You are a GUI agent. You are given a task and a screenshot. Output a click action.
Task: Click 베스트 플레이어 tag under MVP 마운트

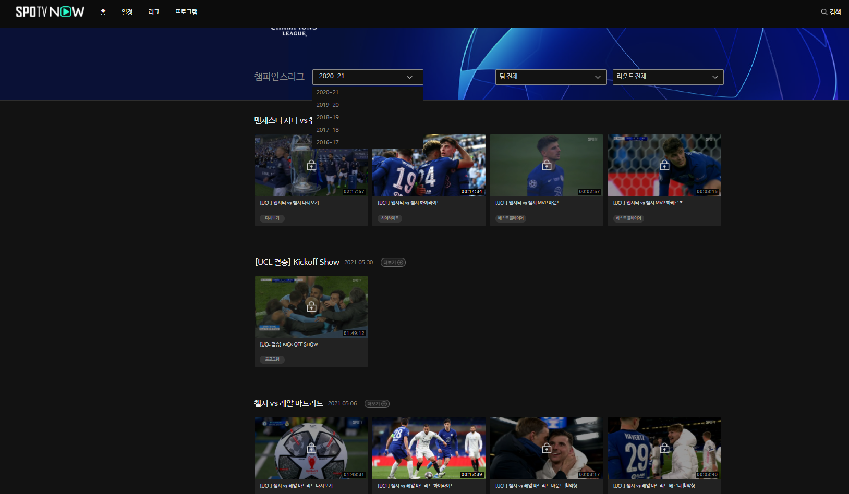pyautogui.click(x=511, y=218)
